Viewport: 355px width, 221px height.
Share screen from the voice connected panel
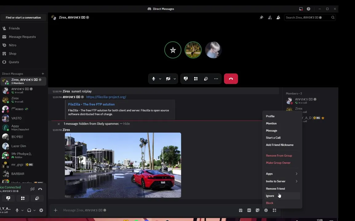[x=8, y=198]
